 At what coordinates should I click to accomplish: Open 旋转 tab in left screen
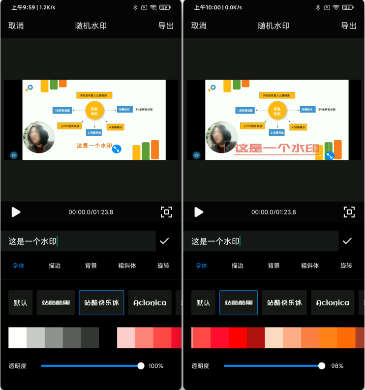point(163,266)
